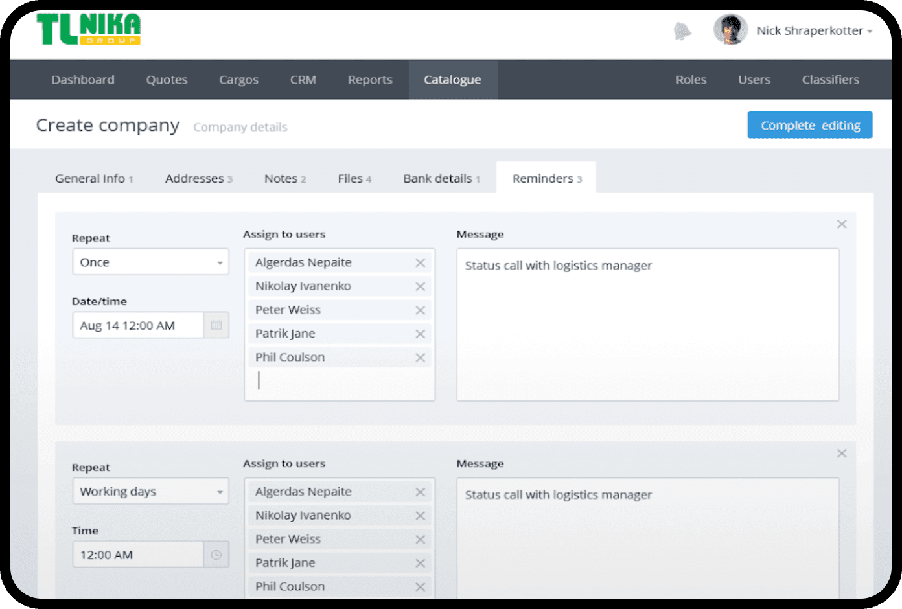902x609 pixels.
Task: Select the Reminders tab
Action: coord(546,178)
